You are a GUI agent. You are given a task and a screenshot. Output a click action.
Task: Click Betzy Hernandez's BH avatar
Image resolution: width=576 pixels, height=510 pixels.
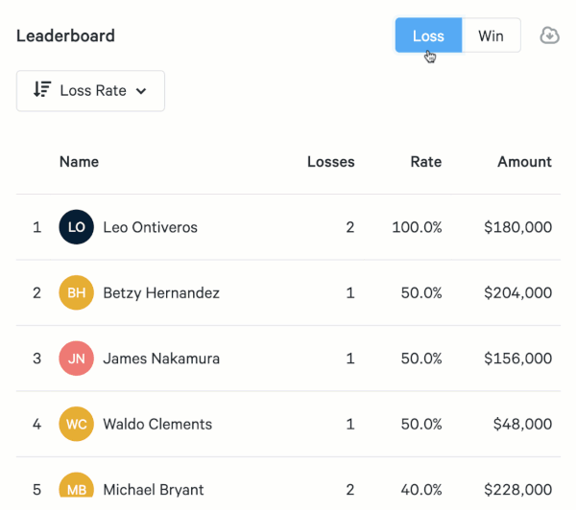[x=77, y=292]
